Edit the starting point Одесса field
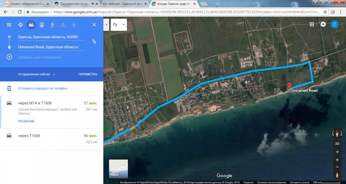The height and width of the screenshot is (184, 346). coord(51,37)
